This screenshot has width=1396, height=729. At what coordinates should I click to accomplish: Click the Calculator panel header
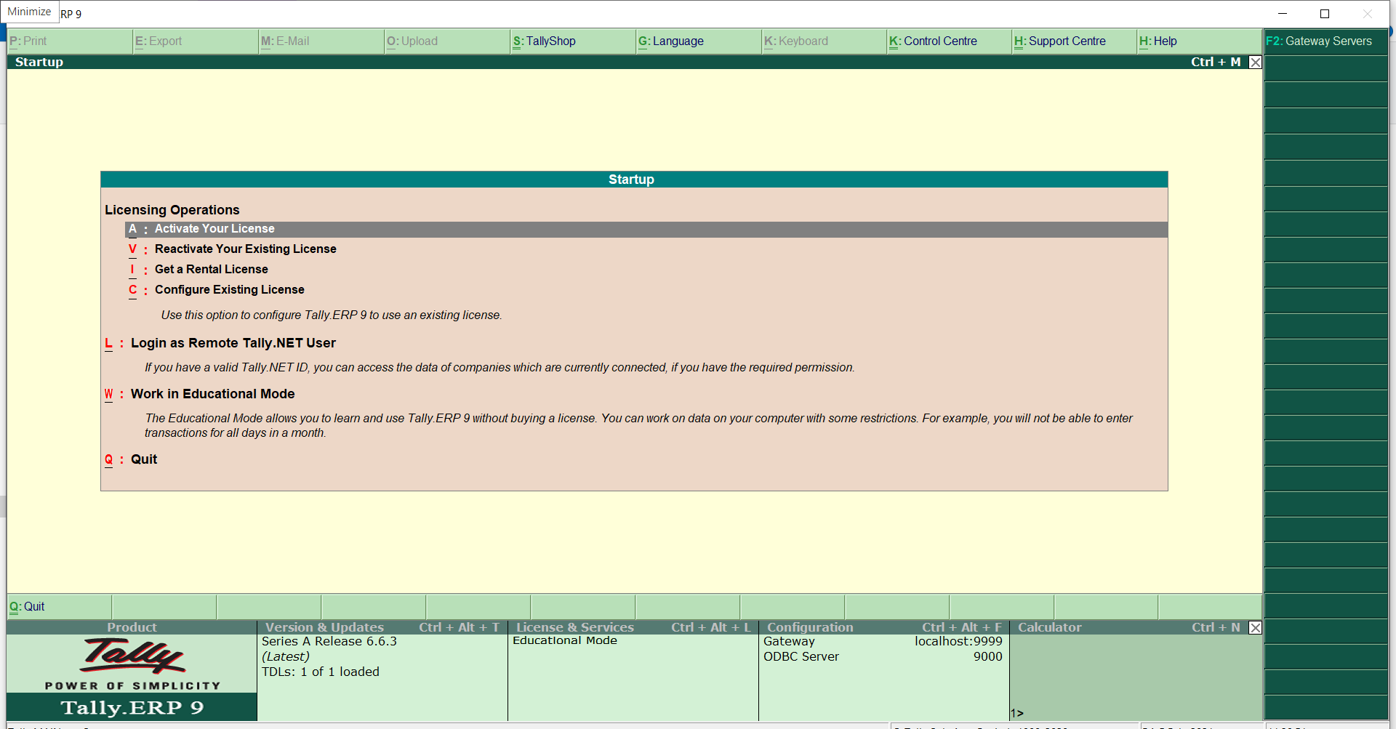[x=1128, y=627]
